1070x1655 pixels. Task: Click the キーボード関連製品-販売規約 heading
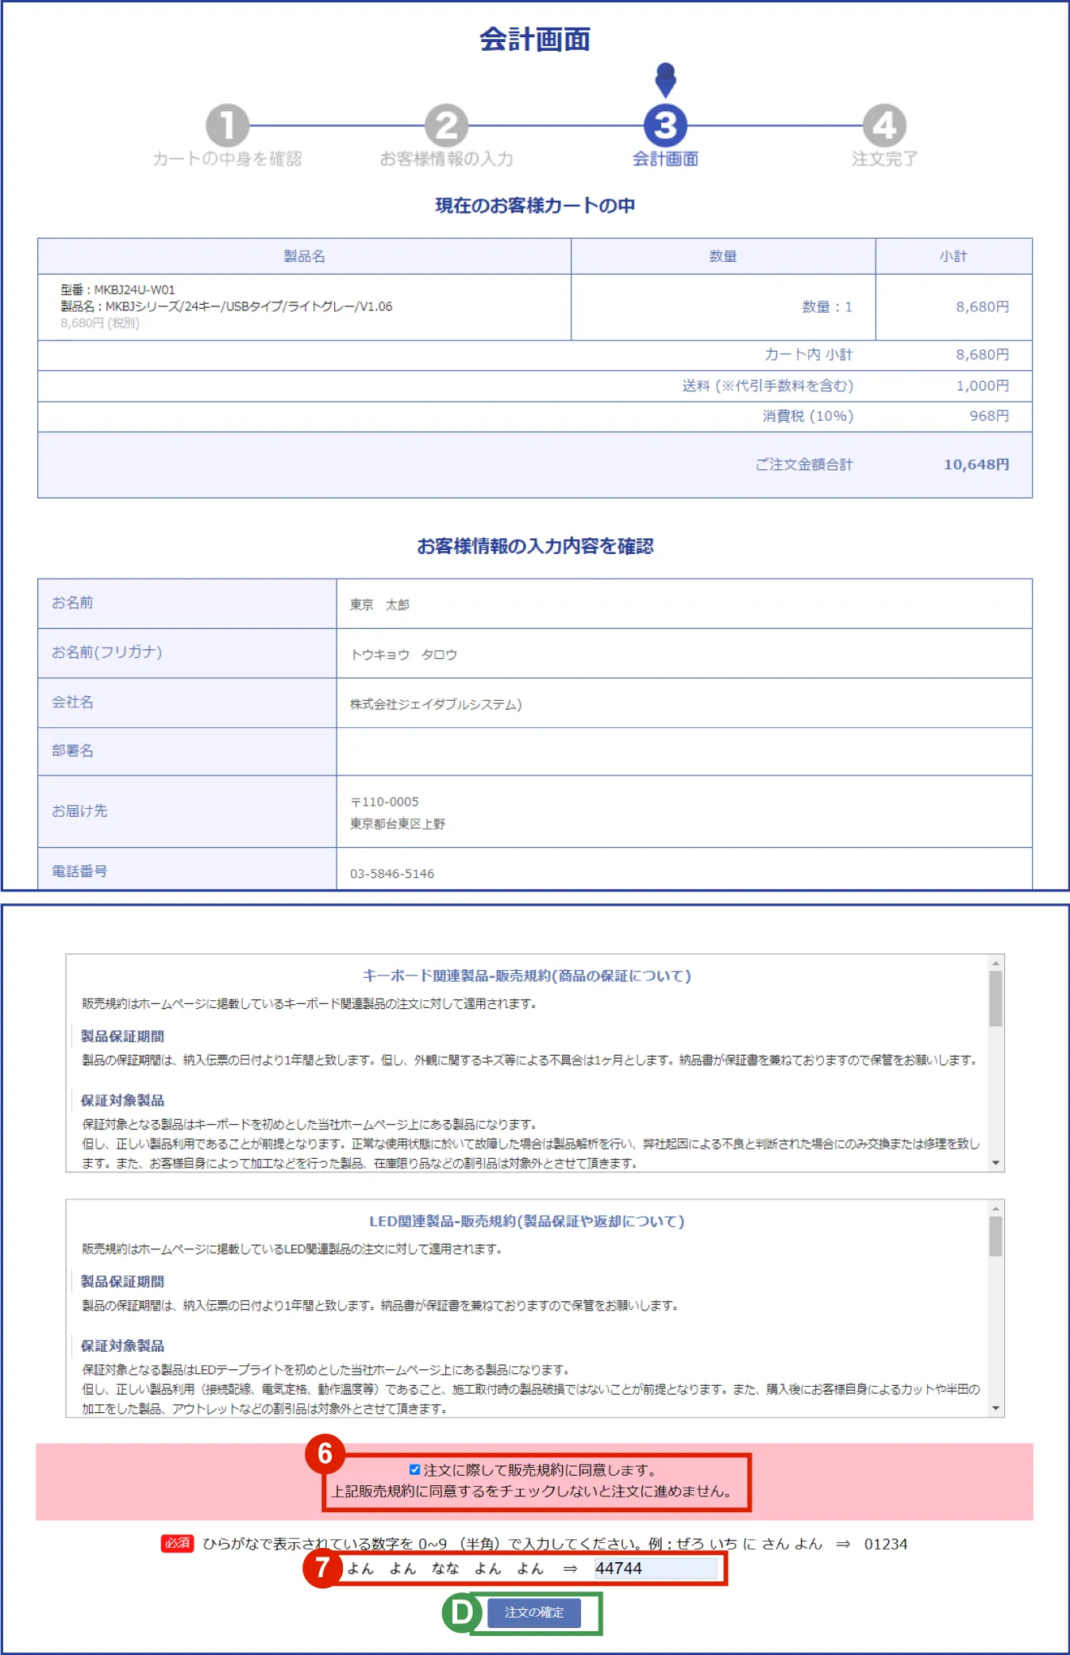click(x=527, y=976)
